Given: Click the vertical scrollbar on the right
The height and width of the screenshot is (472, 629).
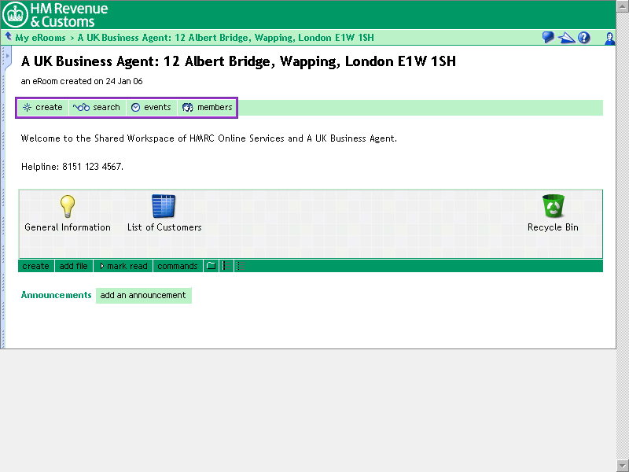Looking at the screenshot, I should [x=622, y=236].
